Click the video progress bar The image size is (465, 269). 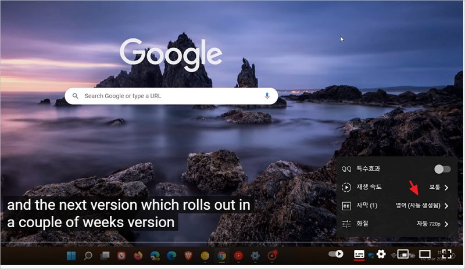coord(174,242)
